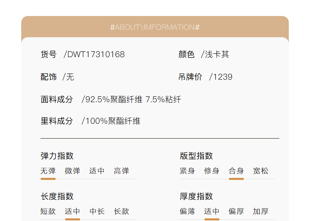Select 微弹 elasticity option
The image size is (310, 221).
pyautogui.click(x=72, y=171)
